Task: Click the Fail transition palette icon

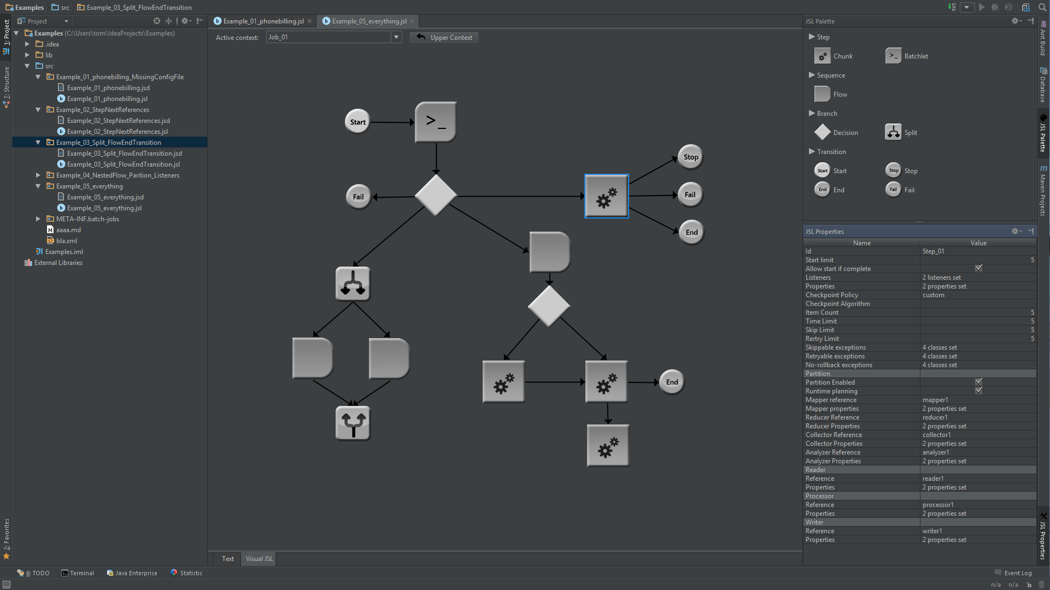Action: click(x=893, y=190)
